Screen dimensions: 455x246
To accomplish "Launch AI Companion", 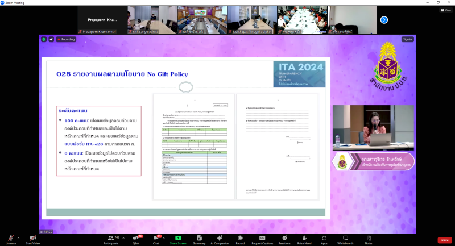I will click(220, 239).
